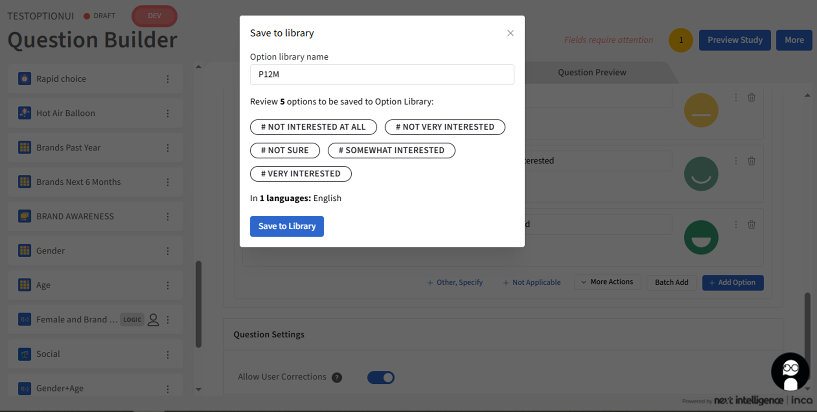Screen dimensions: 817x412
Task: Click the Add Option button
Action: pyautogui.click(x=732, y=283)
